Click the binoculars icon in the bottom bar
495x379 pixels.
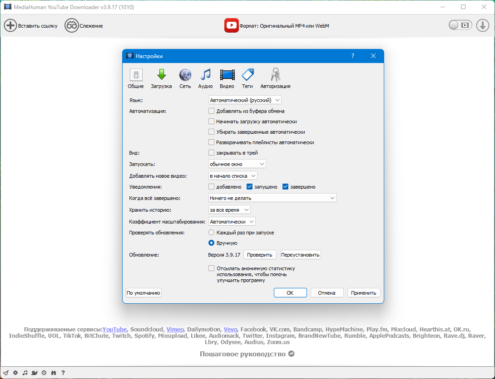point(54,373)
